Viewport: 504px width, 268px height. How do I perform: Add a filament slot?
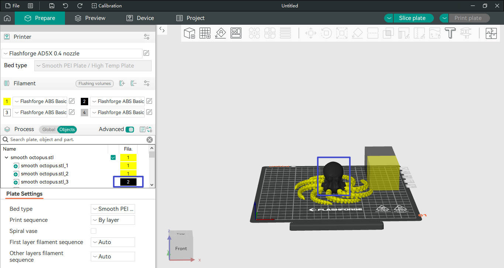point(122,83)
